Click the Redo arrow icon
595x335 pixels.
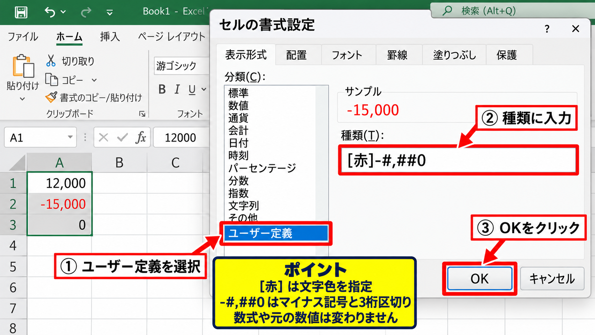[x=86, y=12]
